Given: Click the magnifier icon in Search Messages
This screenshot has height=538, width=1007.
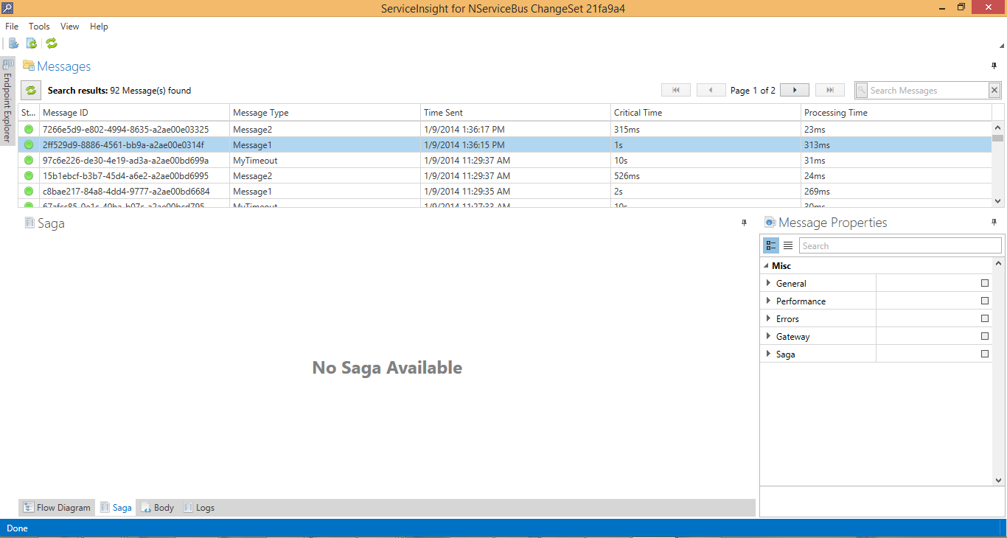Looking at the screenshot, I should [862, 90].
